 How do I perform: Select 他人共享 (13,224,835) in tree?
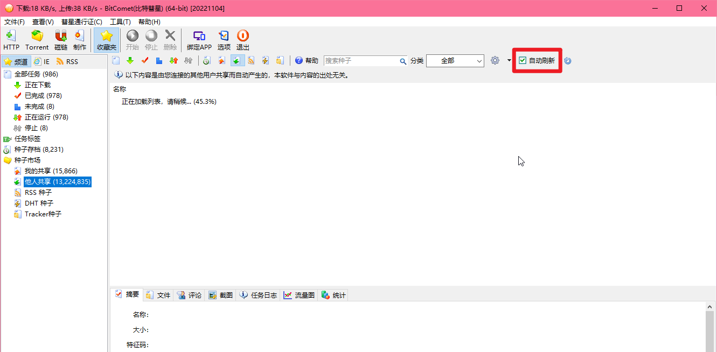[x=58, y=182]
